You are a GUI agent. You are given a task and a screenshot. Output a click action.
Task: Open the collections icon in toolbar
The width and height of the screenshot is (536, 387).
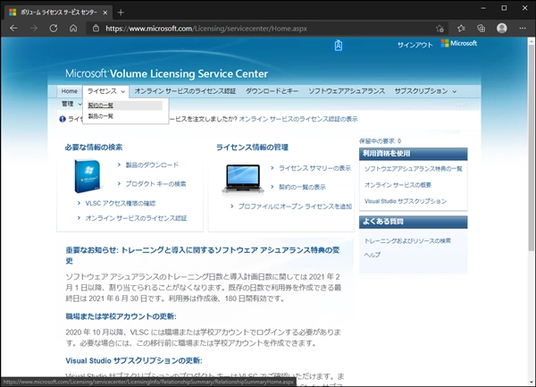coord(482,29)
